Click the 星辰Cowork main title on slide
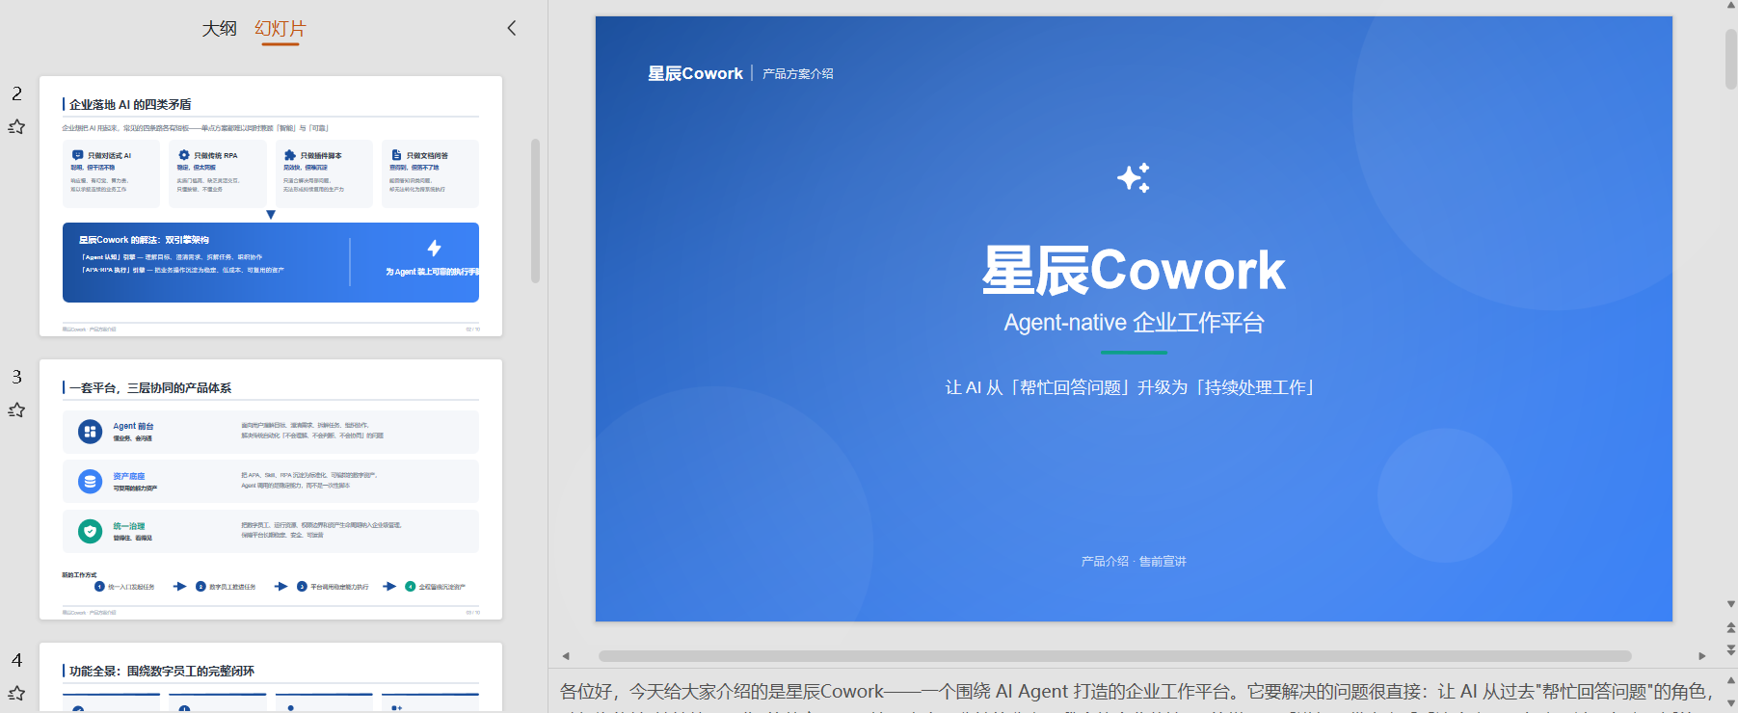1738x713 pixels. 1134,270
